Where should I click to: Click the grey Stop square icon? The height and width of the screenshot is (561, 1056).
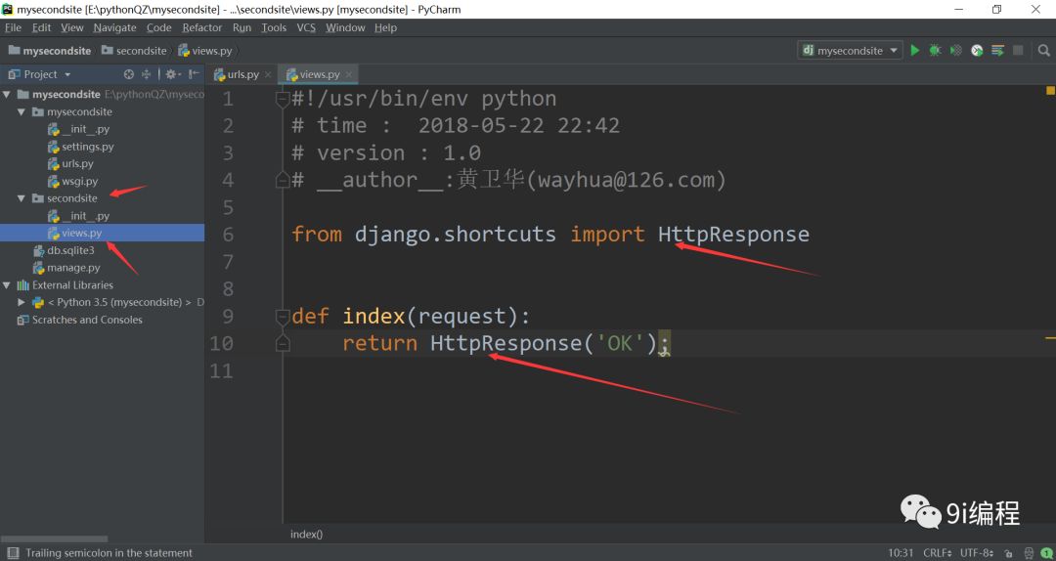click(x=1018, y=51)
